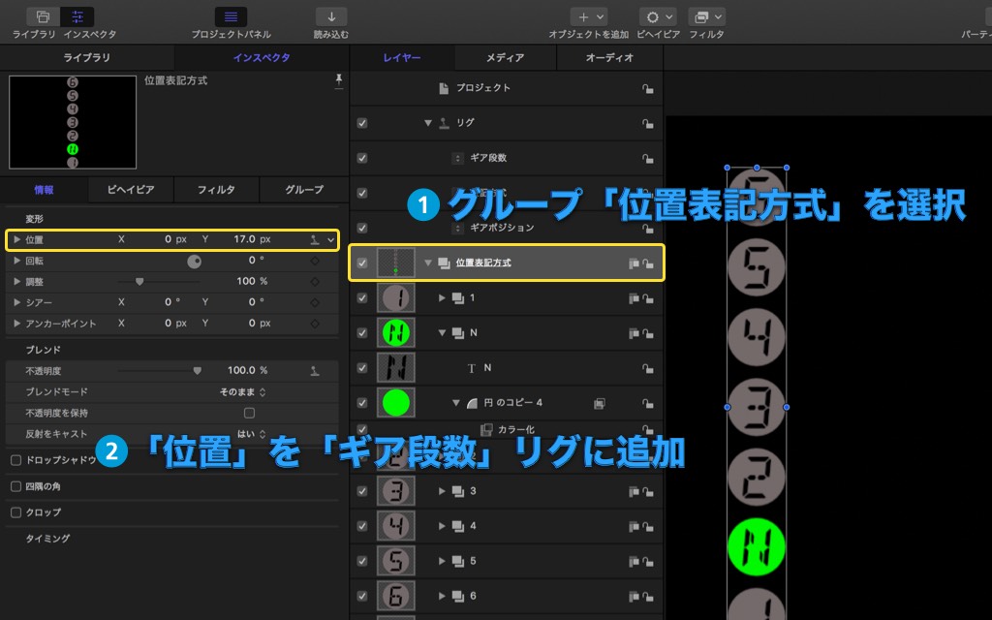Collapse group N in layers list
This screenshot has height=620, width=992.
pyautogui.click(x=442, y=333)
